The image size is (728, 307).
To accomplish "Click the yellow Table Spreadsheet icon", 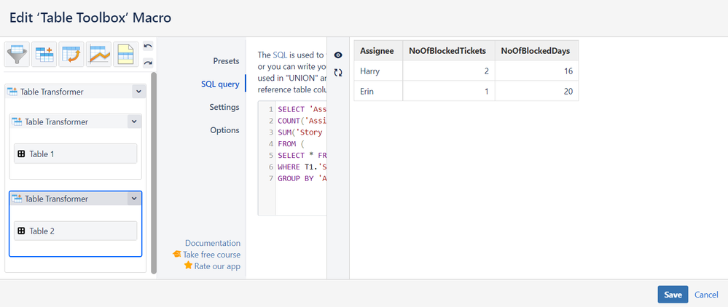I will pyautogui.click(x=125, y=54).
